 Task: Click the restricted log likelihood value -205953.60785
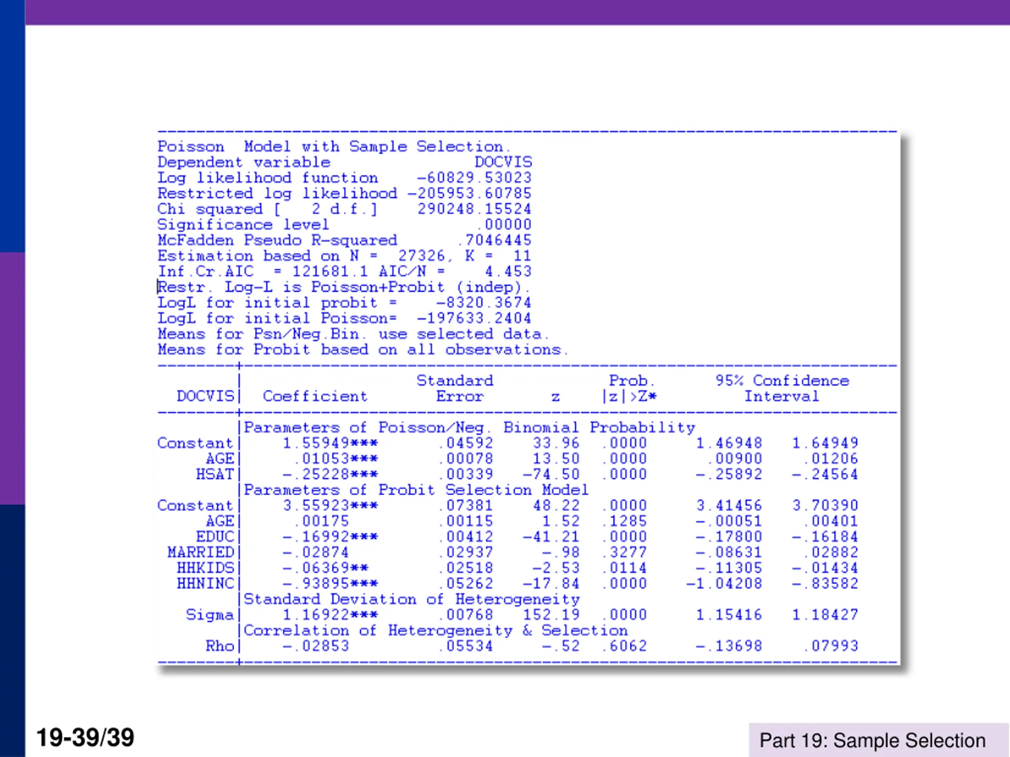click(x=469, y=194)
